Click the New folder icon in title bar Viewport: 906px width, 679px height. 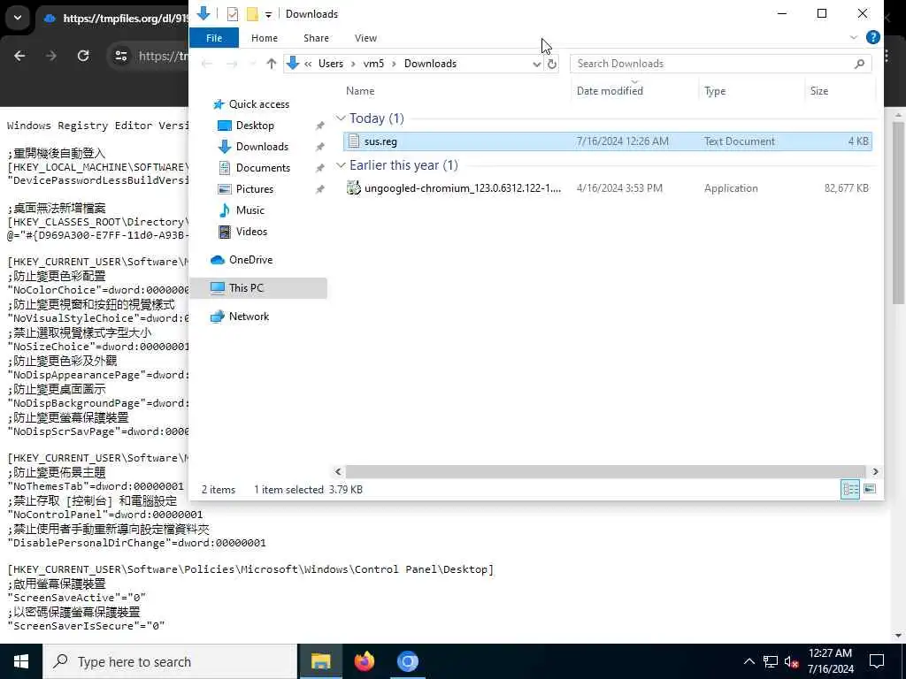[252, 14]
